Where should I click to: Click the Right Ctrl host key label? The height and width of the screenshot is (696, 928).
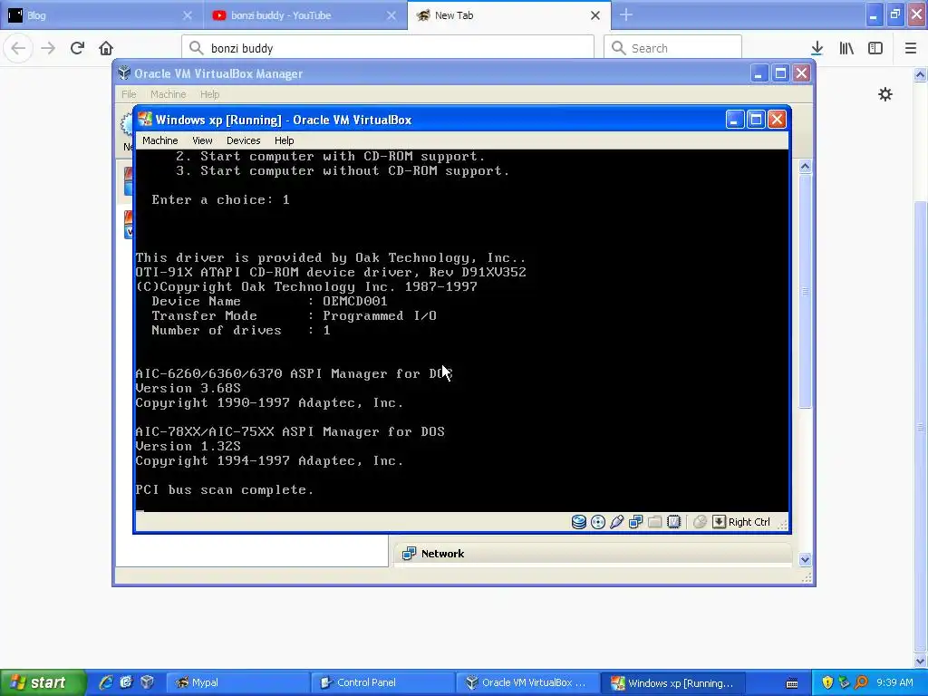pos(749,522)
